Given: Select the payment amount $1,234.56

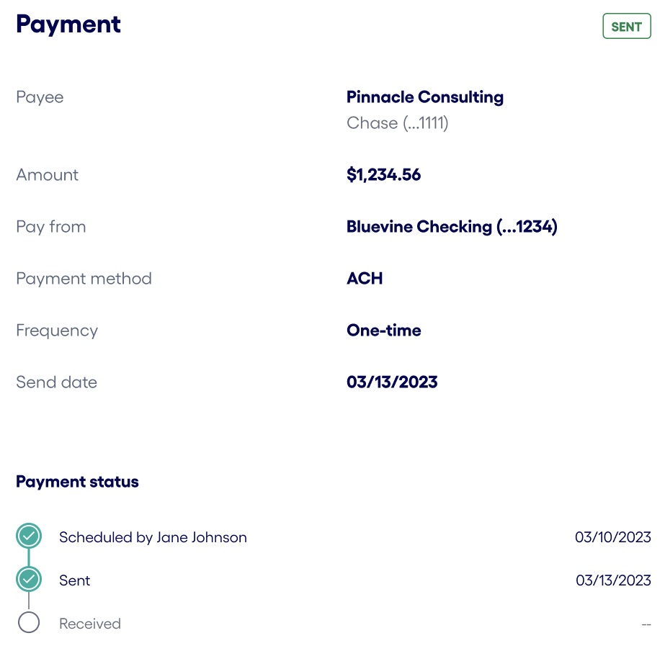Looking at the screenshot, I should click(384, 174).
